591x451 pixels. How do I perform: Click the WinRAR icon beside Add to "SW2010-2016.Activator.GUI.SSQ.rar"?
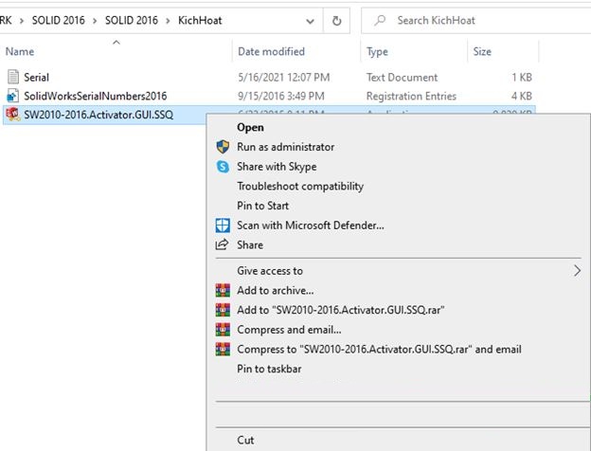[x=223, y=310]
